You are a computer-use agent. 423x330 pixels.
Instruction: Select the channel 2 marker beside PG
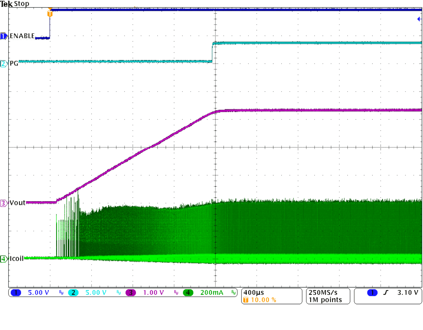coord(3,63)
